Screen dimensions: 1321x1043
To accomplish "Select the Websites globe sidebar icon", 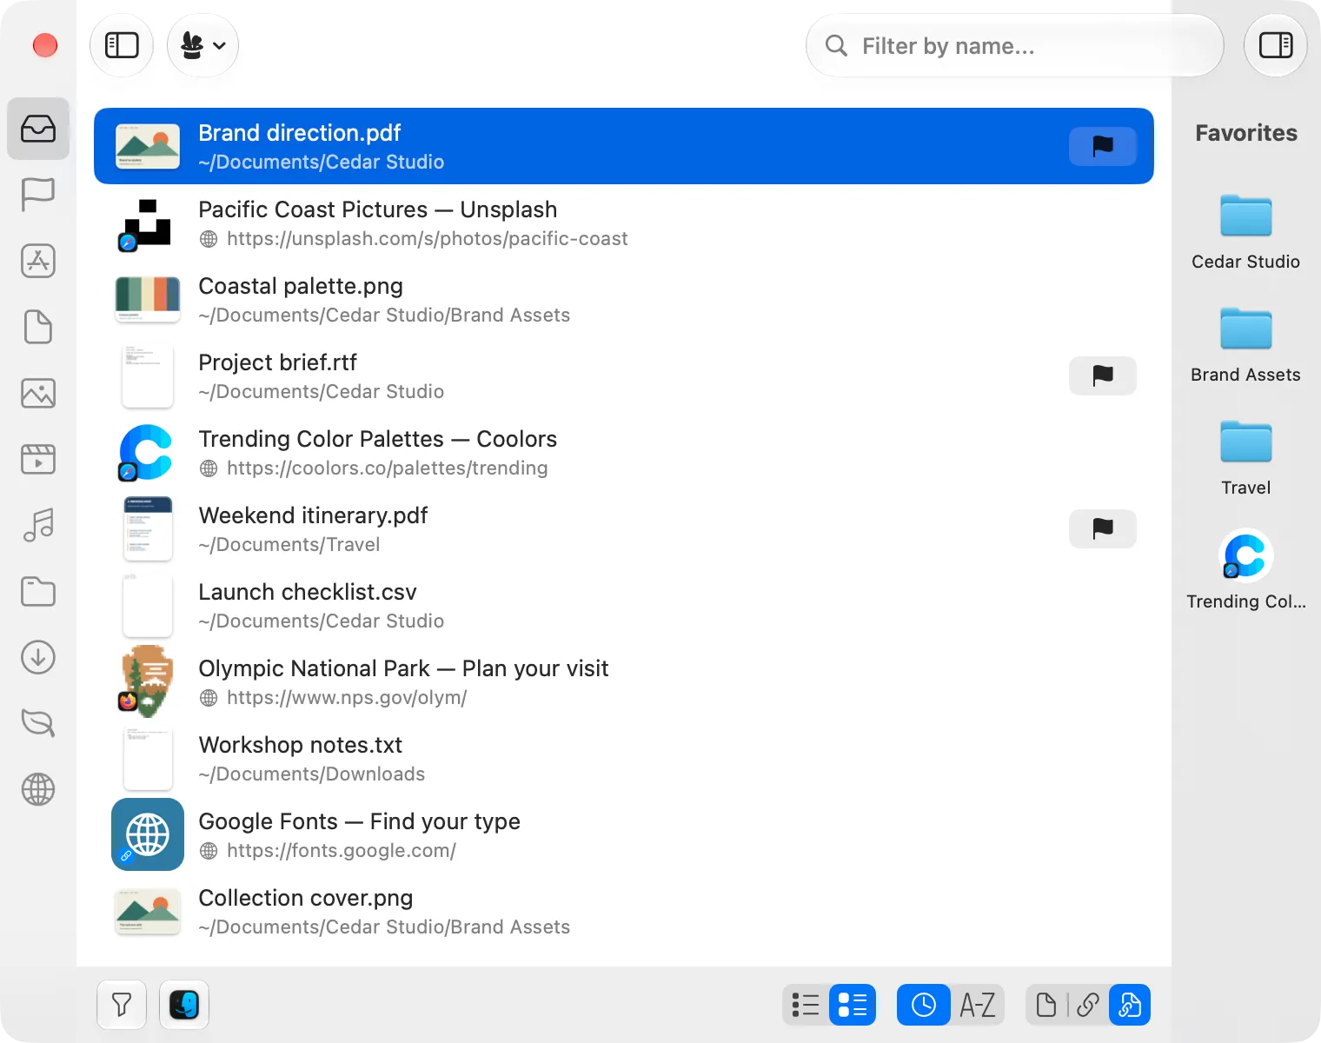I will point(38,789).
